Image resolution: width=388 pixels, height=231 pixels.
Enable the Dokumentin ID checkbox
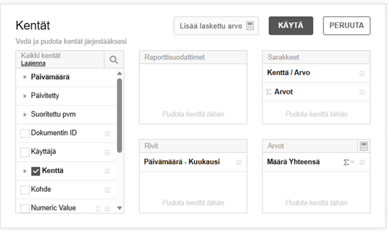pos(25,133)
